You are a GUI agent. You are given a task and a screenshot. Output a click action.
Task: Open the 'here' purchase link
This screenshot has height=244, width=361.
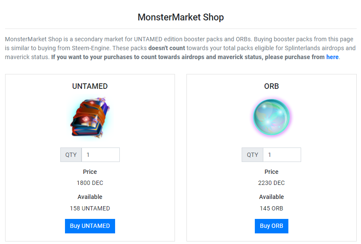(x=332, y=57)
